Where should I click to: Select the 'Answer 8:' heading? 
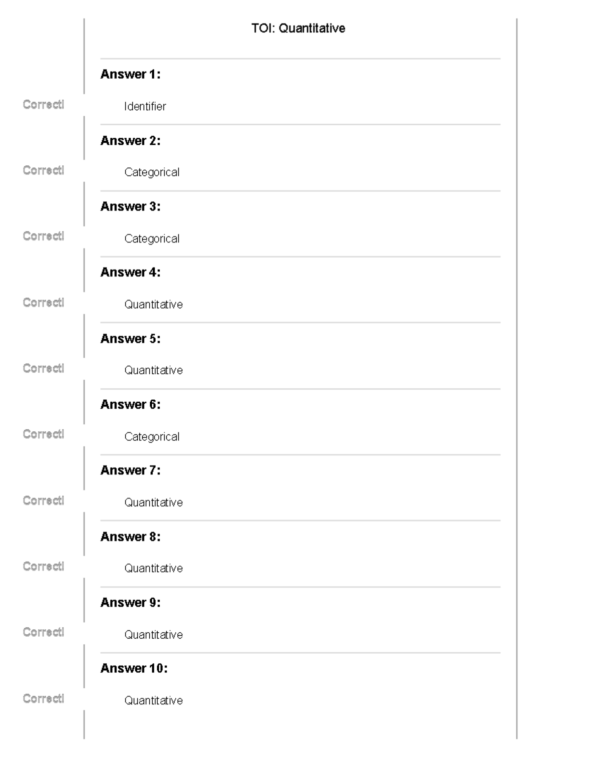coord(130,537)
